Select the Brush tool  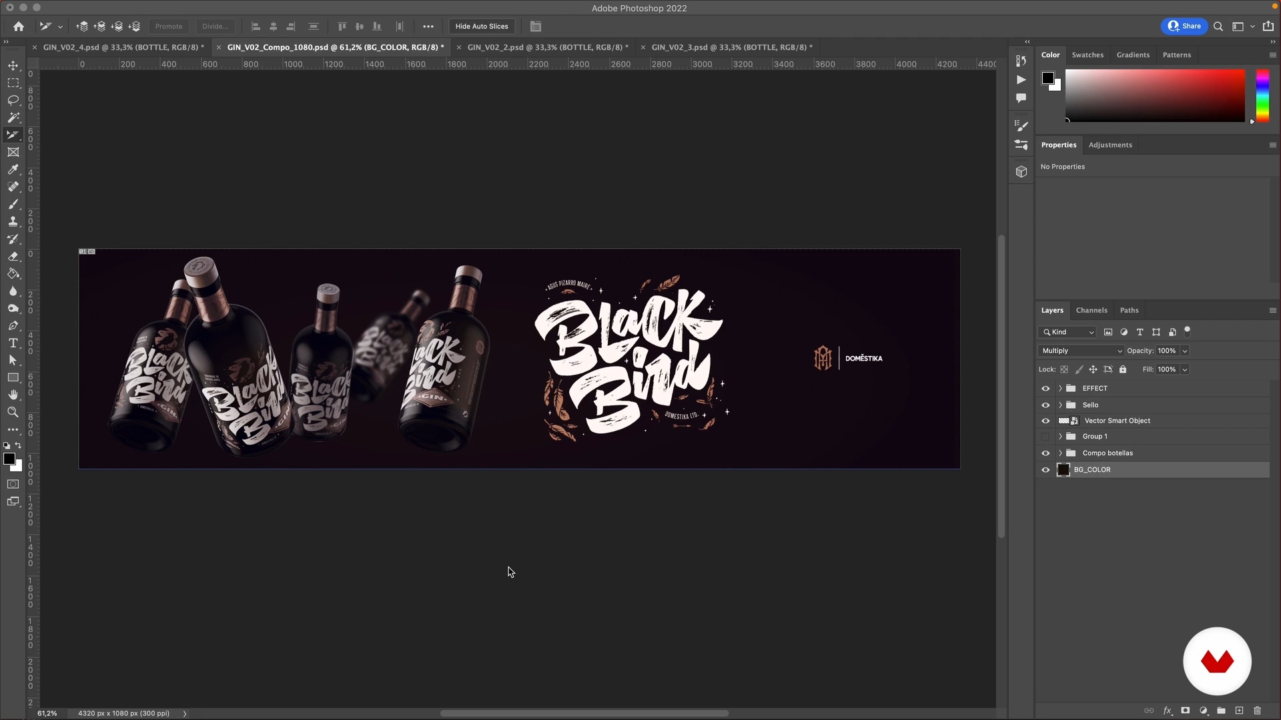tap(13, 204)
